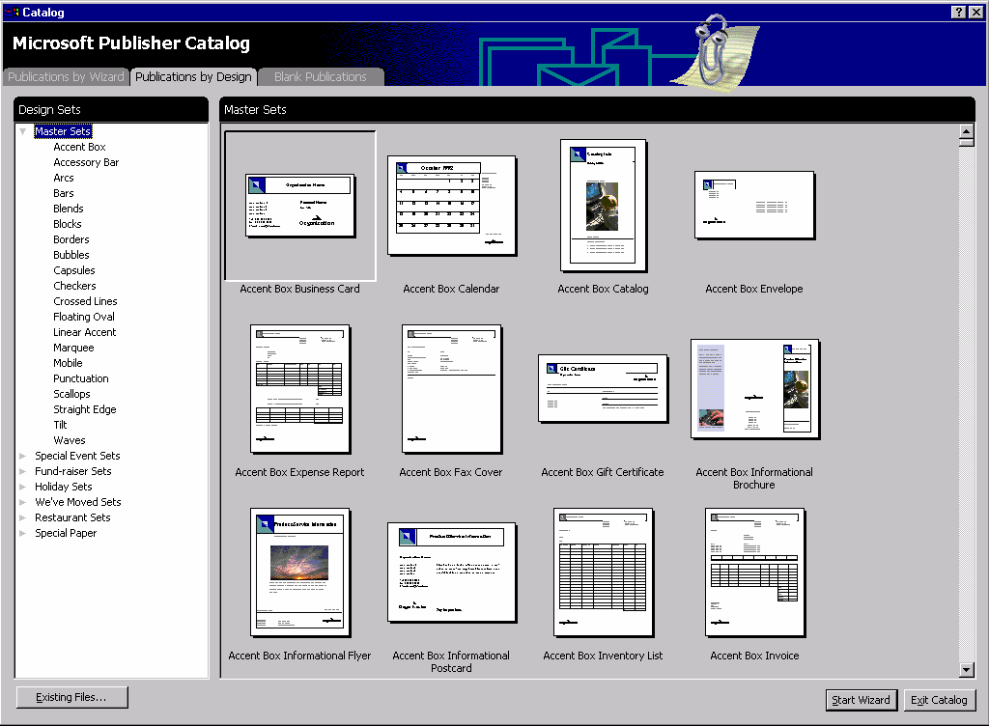Select Holiday Sets category label
This screenshot has width=989, height=726.
[64, 487]
